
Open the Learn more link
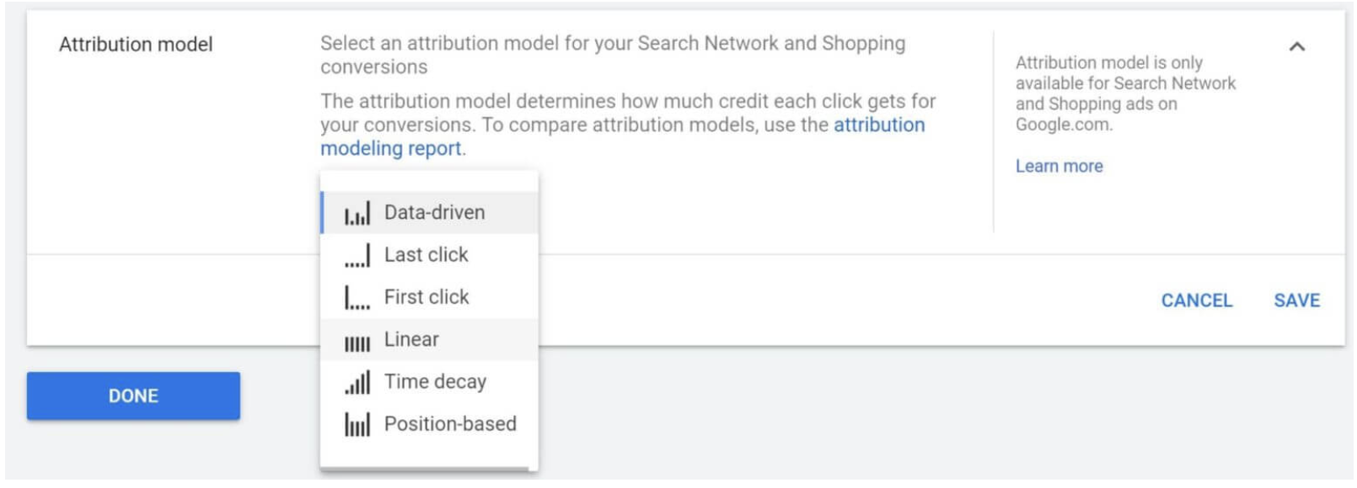(x=1059, y=167)
